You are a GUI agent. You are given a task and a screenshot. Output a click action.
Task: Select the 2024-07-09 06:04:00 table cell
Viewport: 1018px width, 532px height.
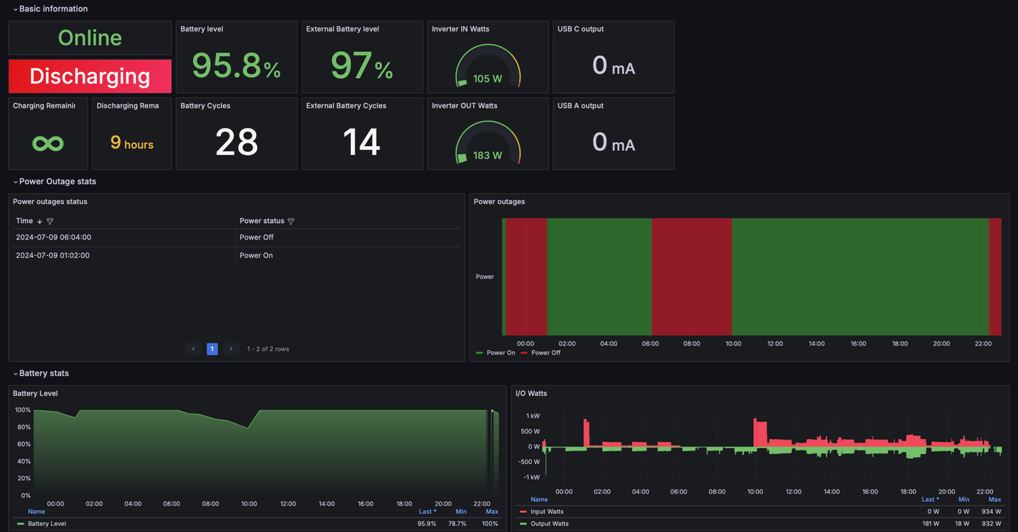[123, 237]
